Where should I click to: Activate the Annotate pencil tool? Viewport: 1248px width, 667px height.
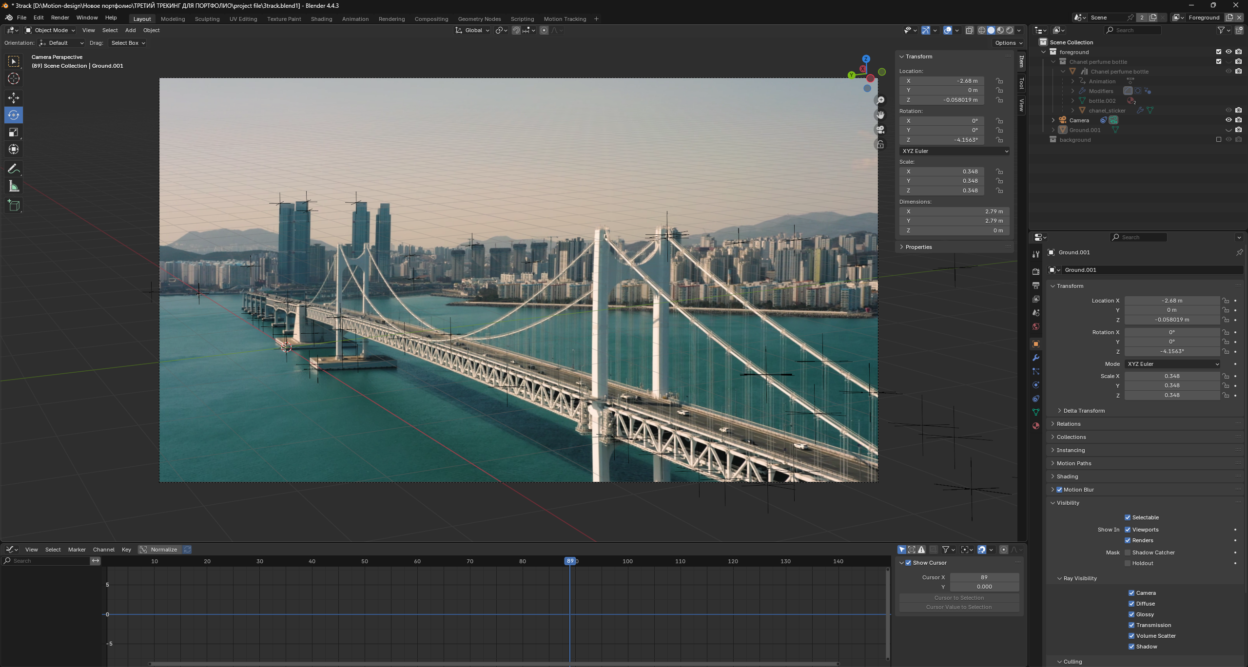pyautogui.click(x=14, y=169)
